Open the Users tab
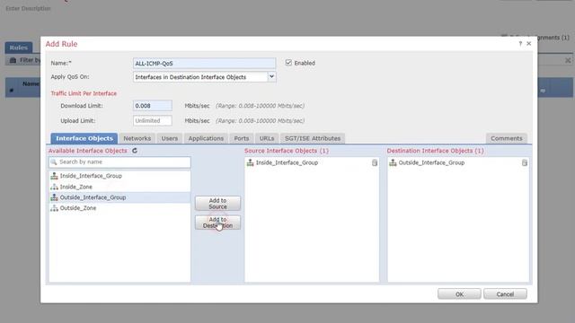 click(170, 138)
